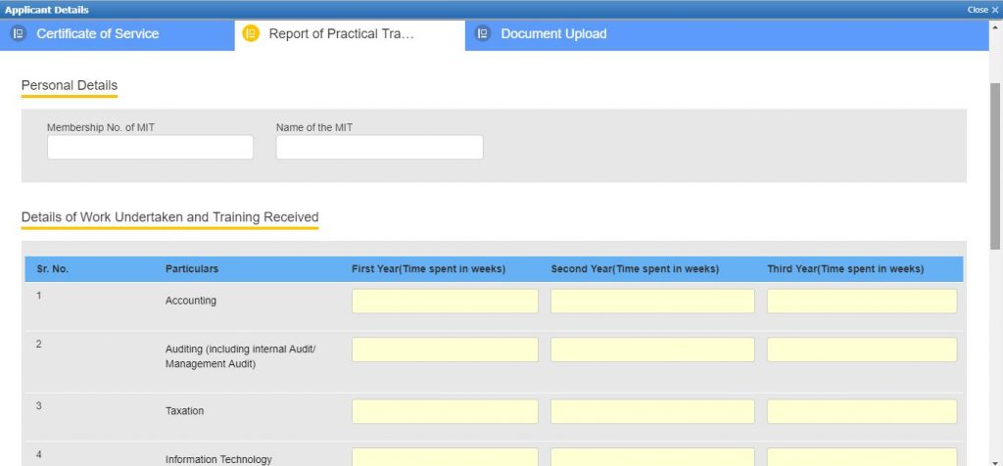Focus Auditing second year weeks field
This screenshot has height=466, width=1003.
[x=652, y=350]
